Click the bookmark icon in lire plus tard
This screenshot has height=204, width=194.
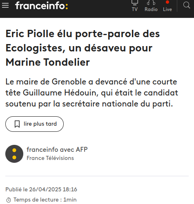(x=17, y=124)
